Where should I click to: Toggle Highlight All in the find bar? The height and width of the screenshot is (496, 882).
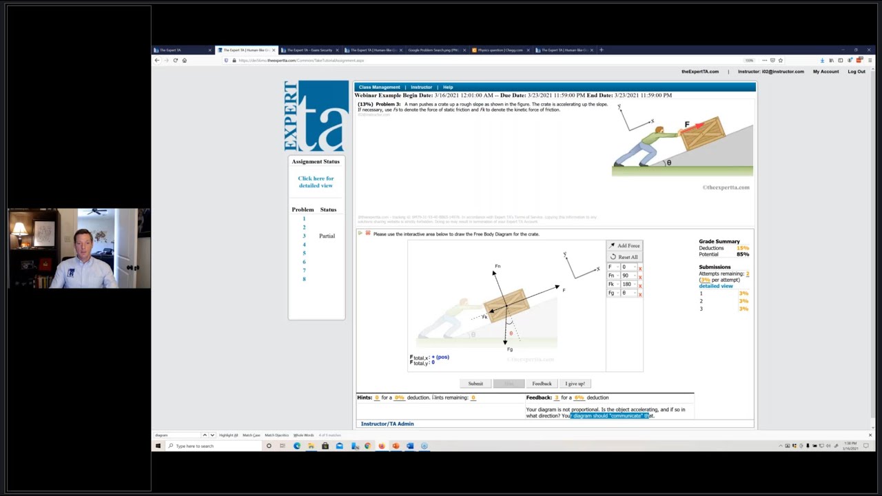click(x=229, y=435)
